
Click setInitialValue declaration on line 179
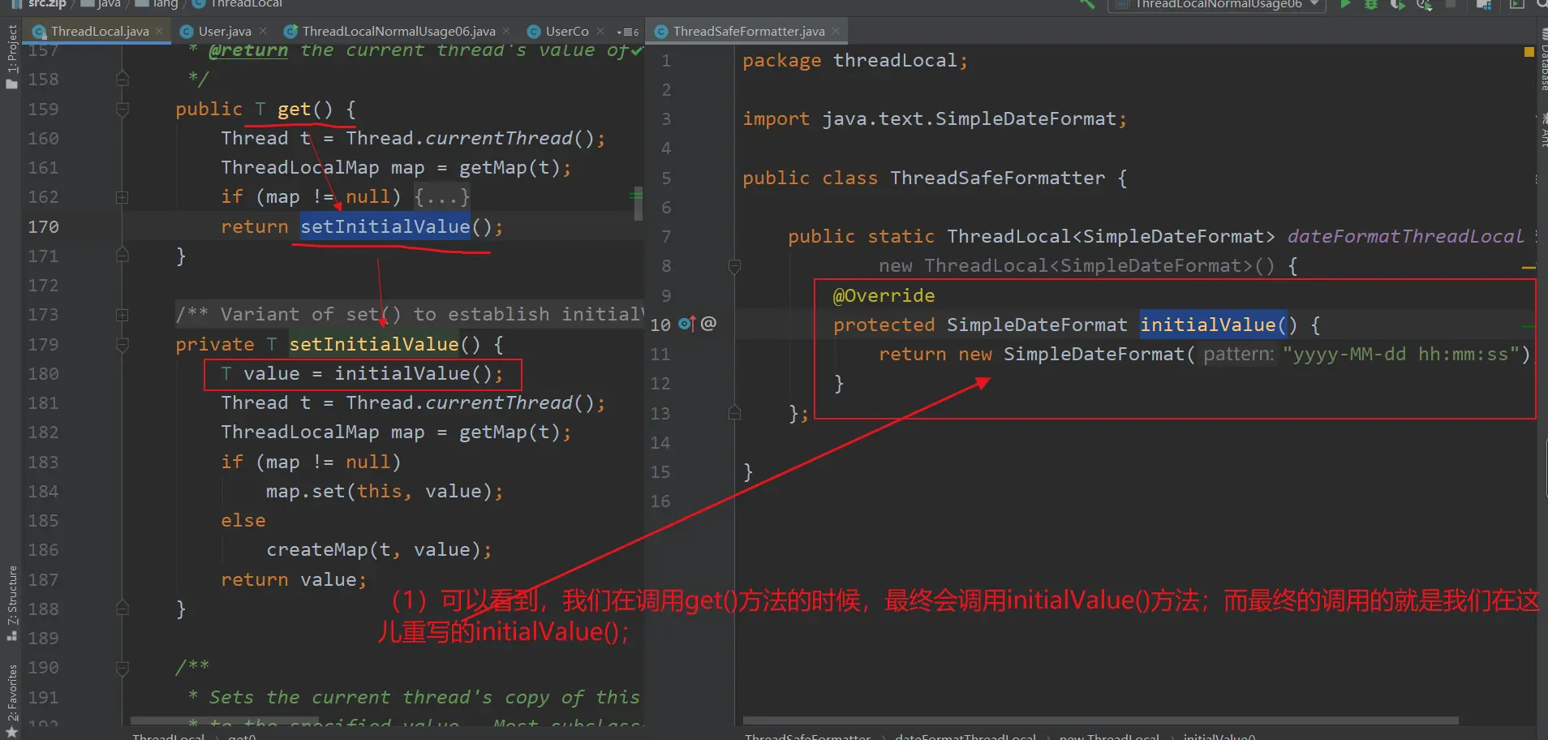(x=373, y=345)
